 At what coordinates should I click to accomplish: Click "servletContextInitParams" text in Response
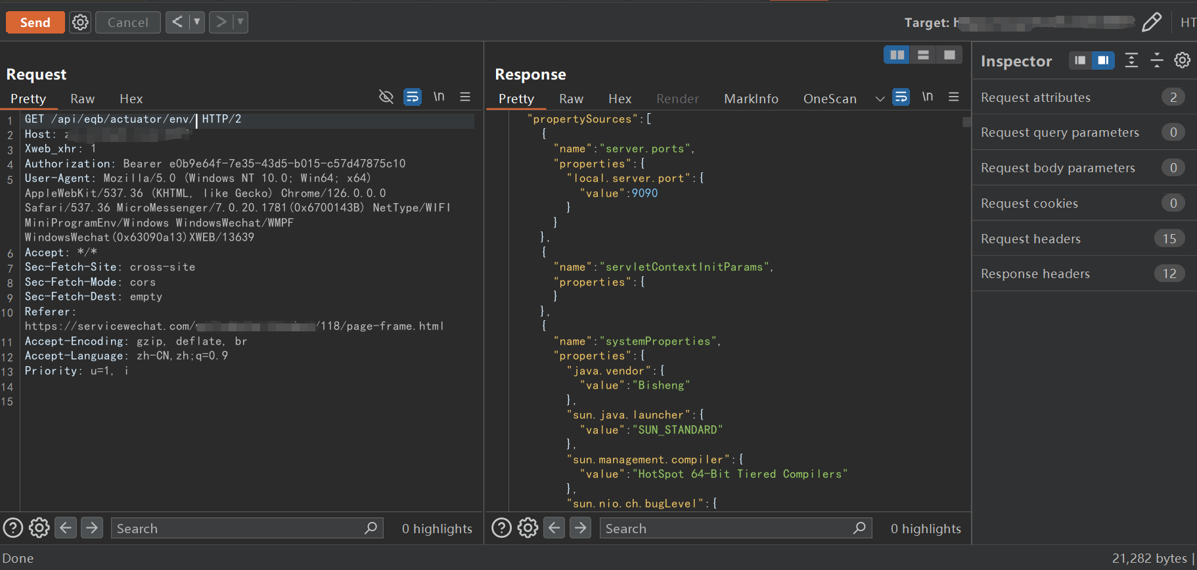pos(684,267)
